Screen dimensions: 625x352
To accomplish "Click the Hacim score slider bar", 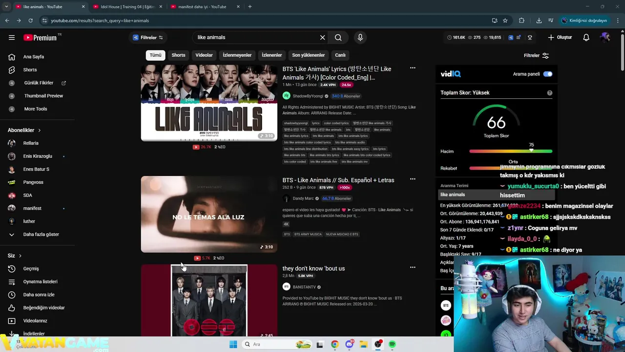I will [511, 152].
